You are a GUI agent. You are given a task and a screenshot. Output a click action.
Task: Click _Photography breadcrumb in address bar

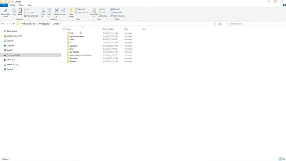tap(44, 24)
